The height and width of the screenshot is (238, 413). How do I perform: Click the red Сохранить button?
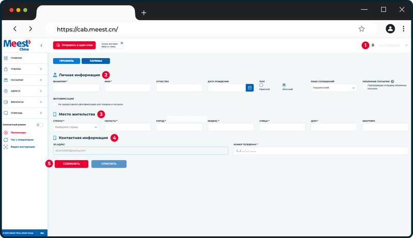tap(71, 164)
